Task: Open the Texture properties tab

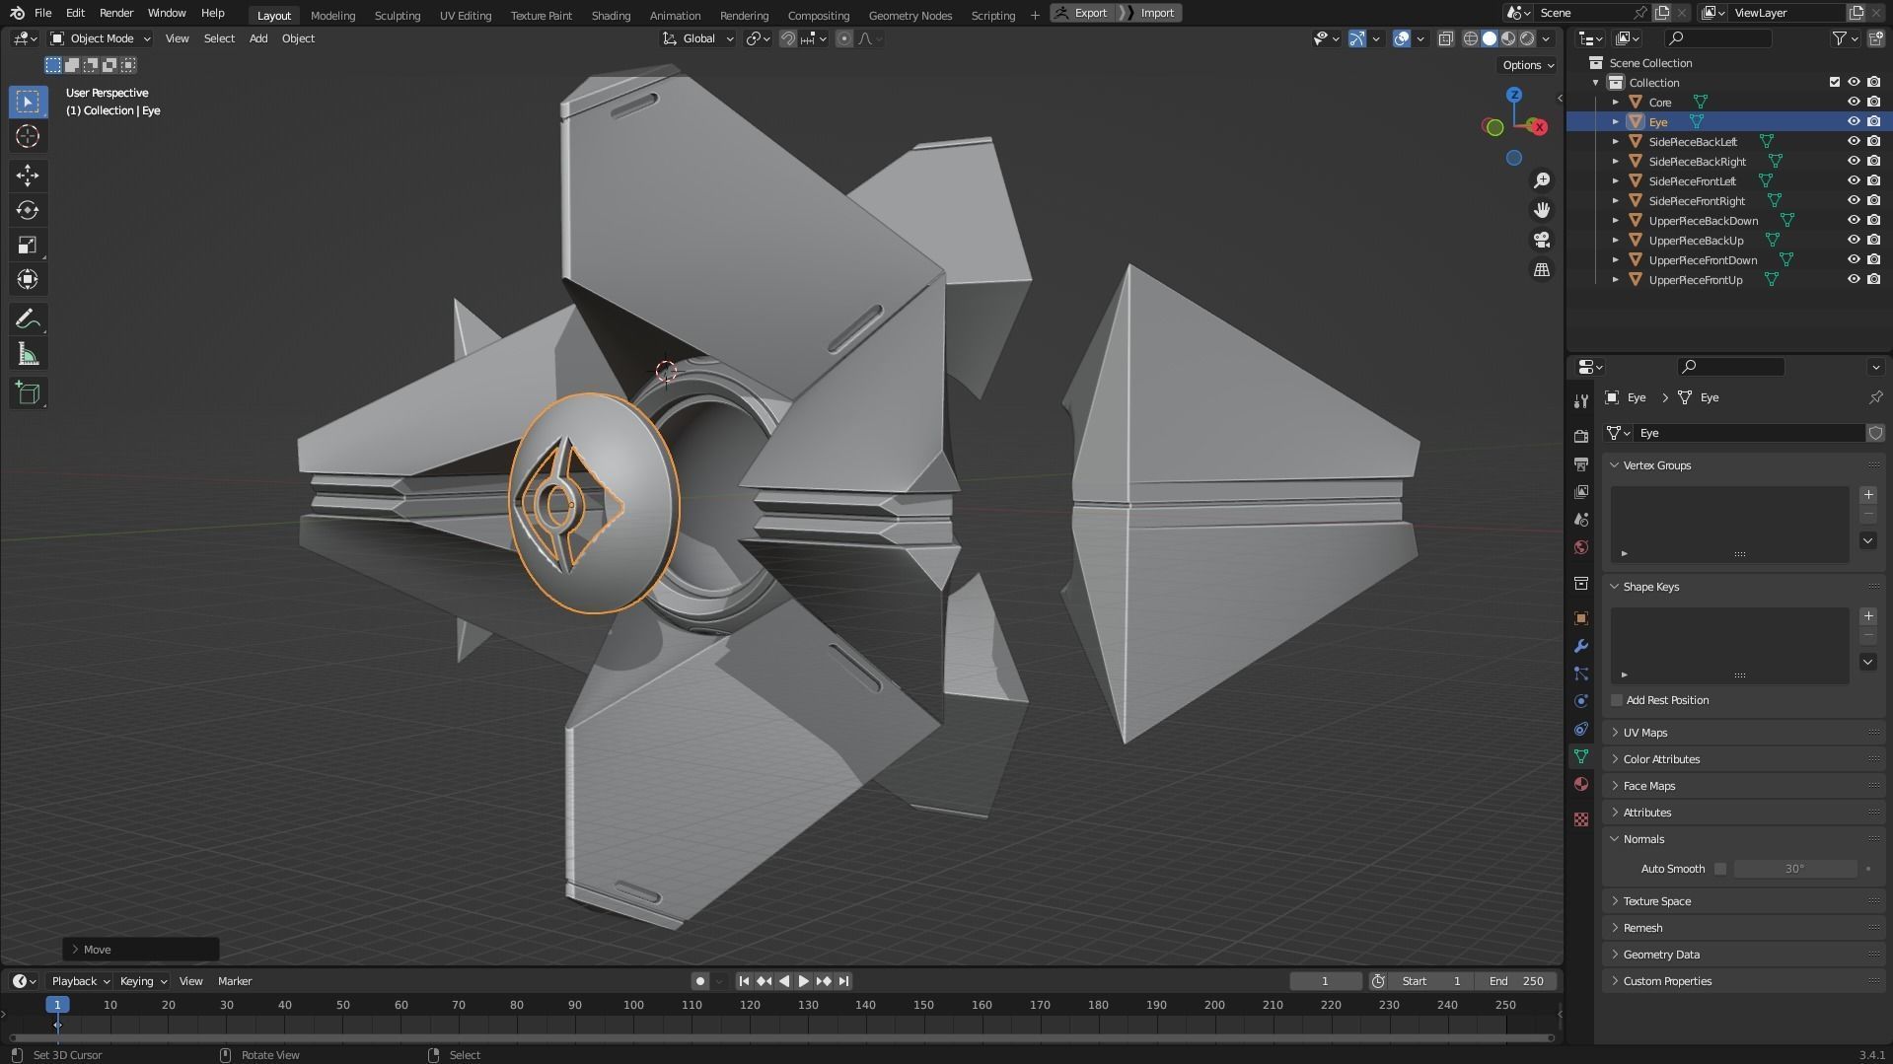Action: pyautogui.click(x=1581, y=819)
